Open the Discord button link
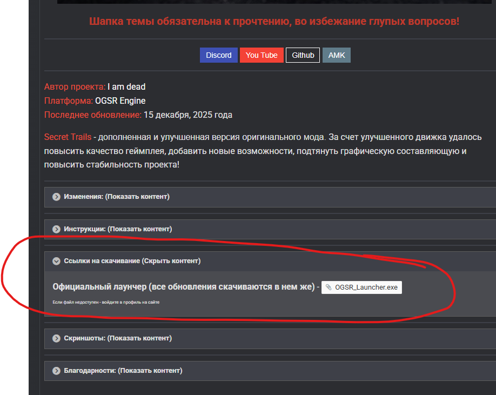Viewport: 496px width, 395px height. click(x=219, y=55)
